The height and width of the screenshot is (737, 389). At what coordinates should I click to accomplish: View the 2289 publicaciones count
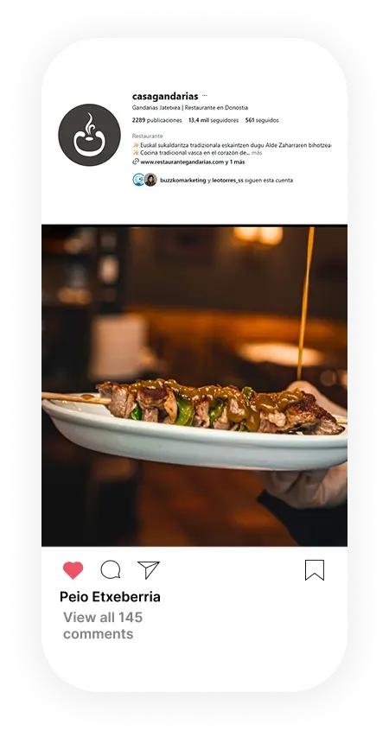157,120
